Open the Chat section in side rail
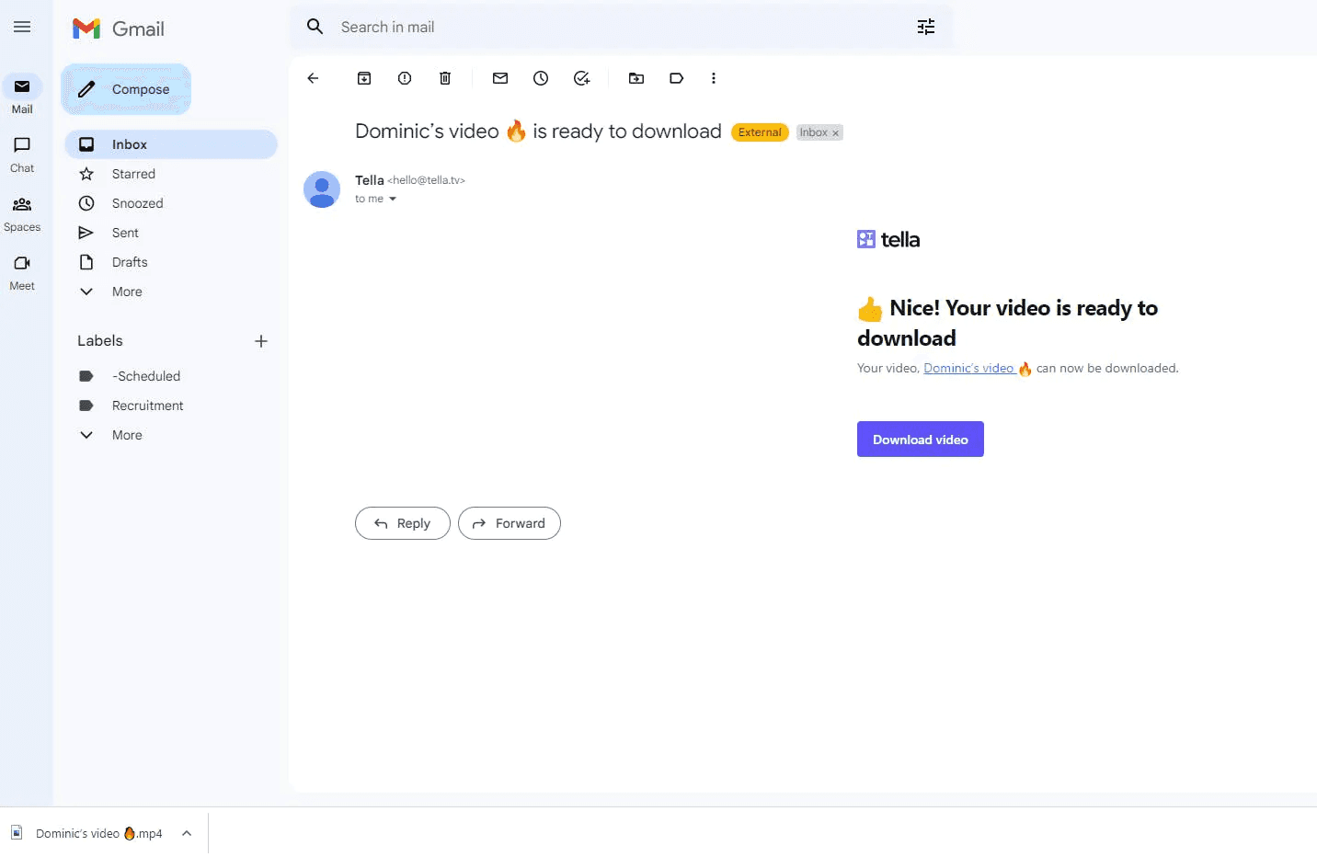The image size is (1317, 857). click(x=22, y=154)
